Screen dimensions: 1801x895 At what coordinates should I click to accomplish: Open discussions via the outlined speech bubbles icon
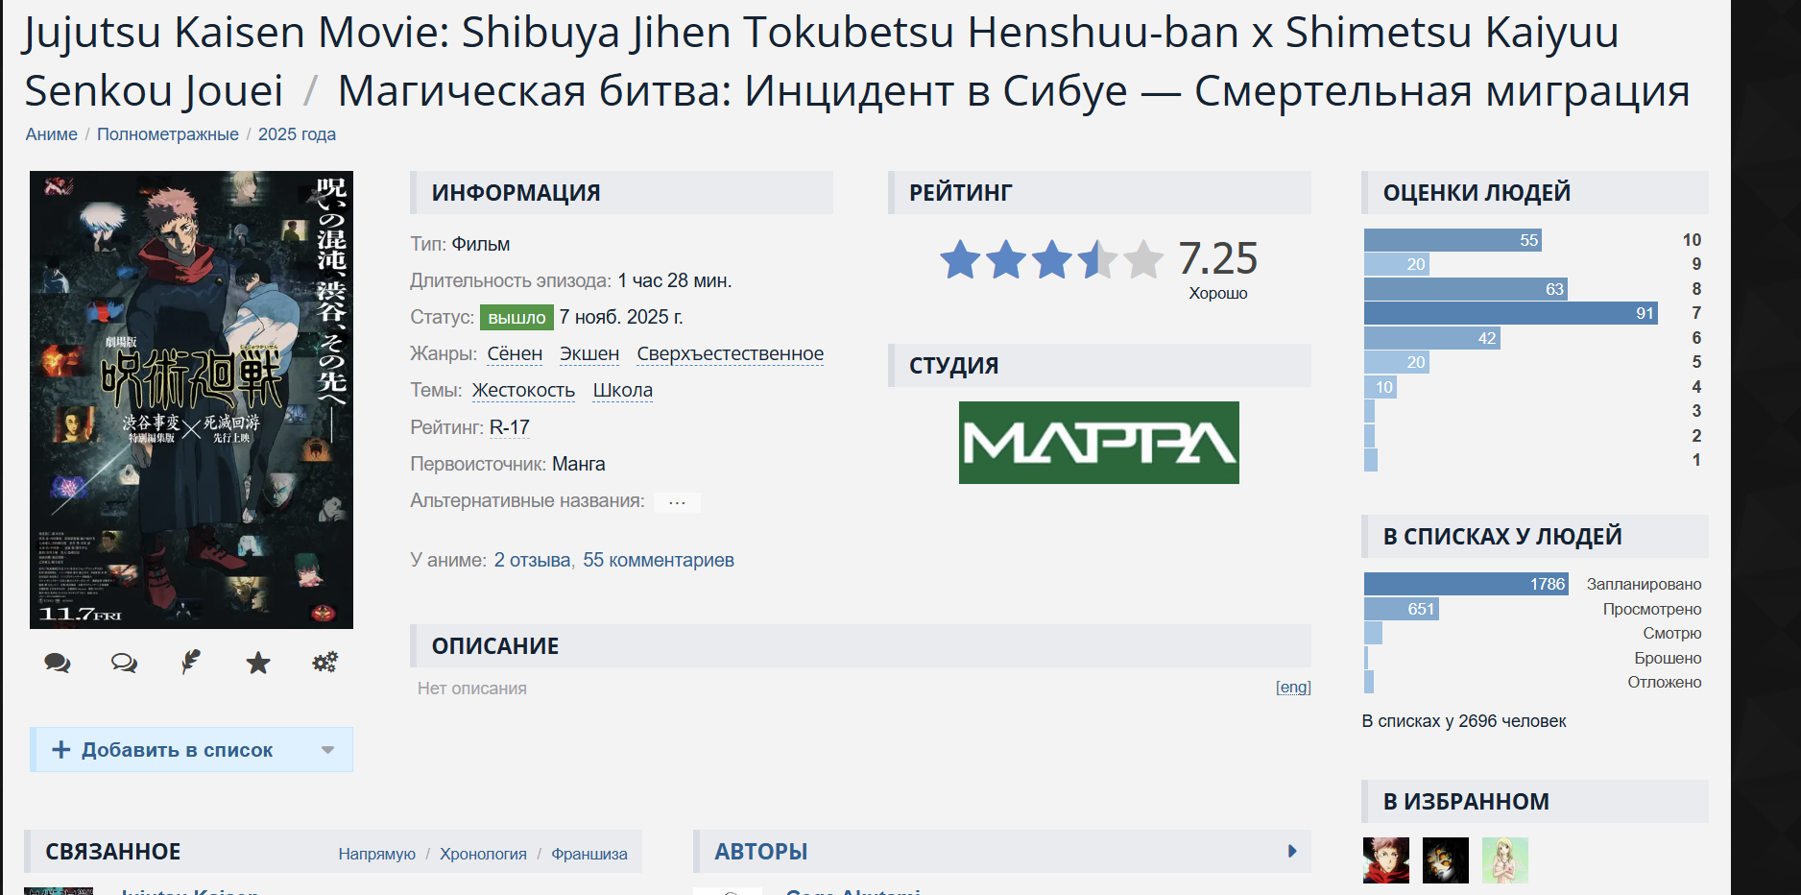tap(124, 663)
